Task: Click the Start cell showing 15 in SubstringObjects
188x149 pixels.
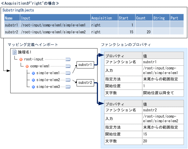Action: (126, 32)
